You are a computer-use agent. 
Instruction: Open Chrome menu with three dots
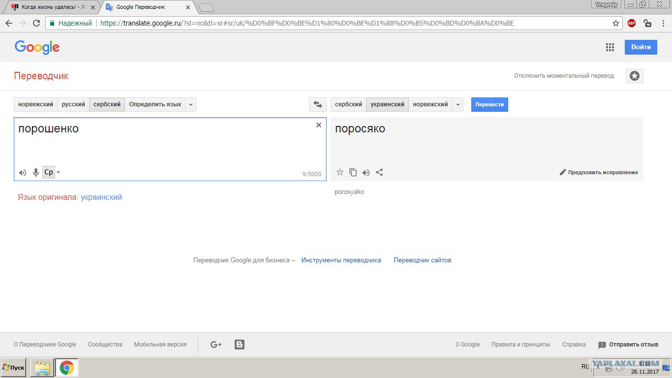click(663, 23)
